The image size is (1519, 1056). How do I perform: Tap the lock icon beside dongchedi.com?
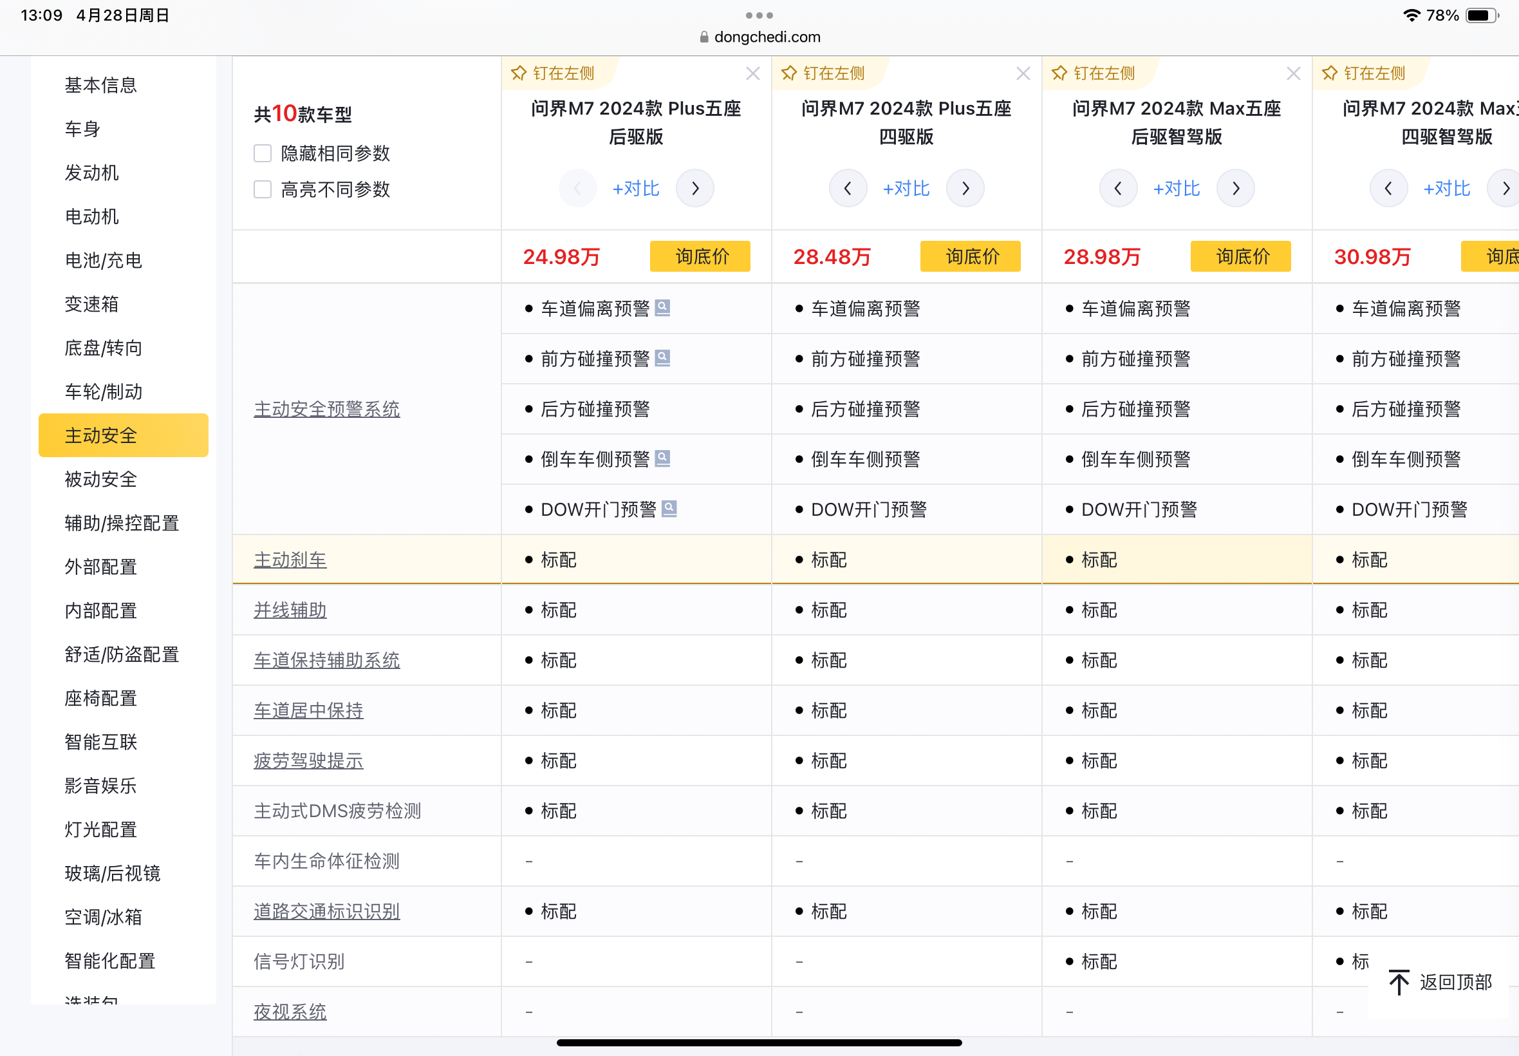click(704, 37)
